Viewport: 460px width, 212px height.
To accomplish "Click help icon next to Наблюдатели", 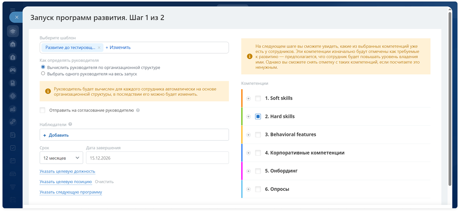I will point(70,124).
